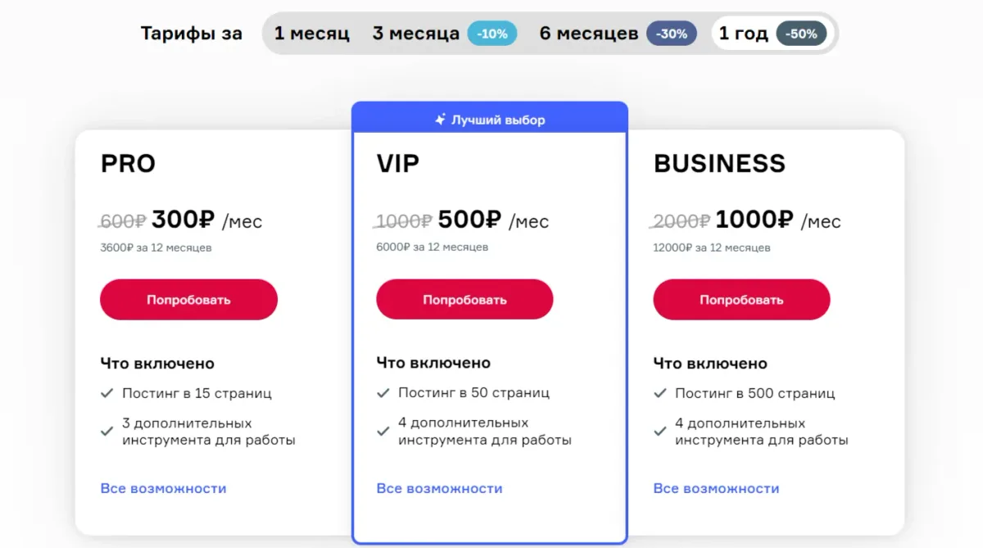
Task: Click the checkmark beside Постинг в 15 страниц
Action: click(x=107, y=392)
